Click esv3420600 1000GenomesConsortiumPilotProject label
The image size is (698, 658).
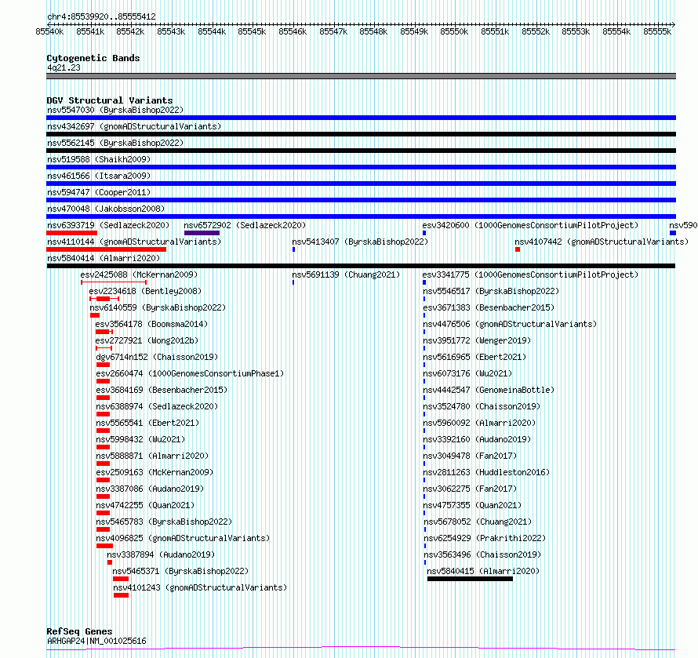530,225
